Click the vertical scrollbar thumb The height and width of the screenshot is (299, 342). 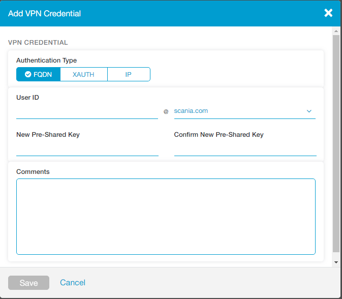tap(336, 143)
